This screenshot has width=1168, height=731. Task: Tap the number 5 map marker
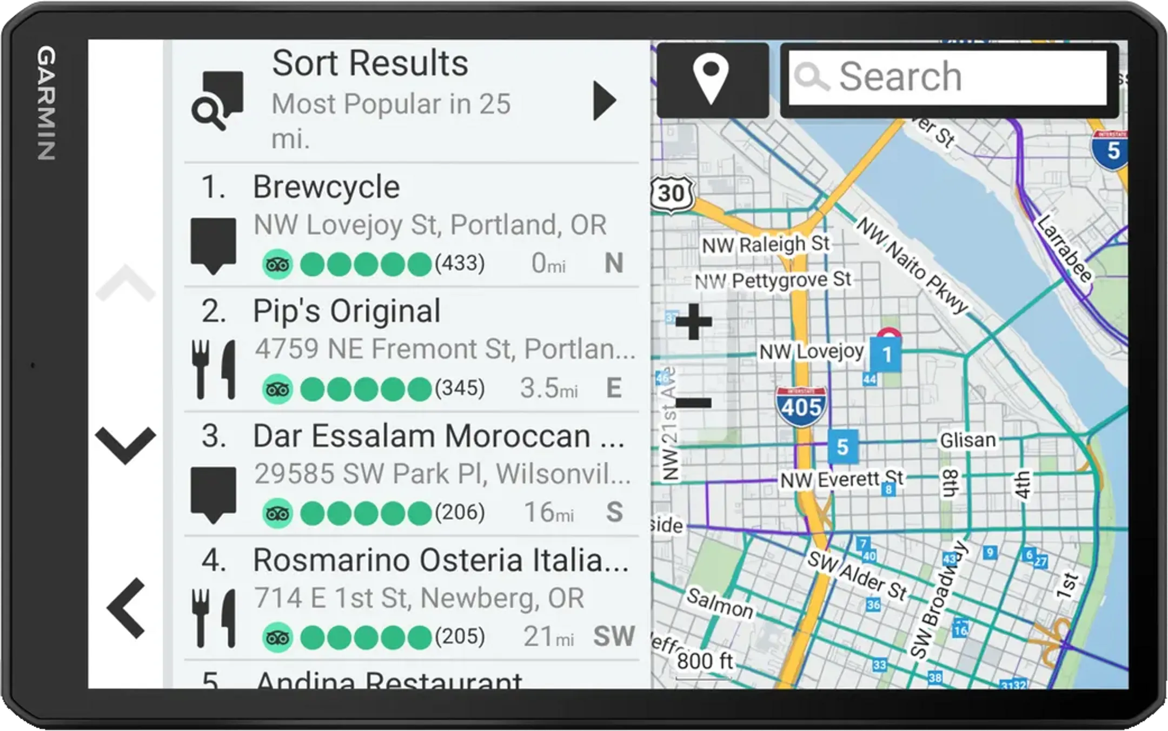(842, 447)
